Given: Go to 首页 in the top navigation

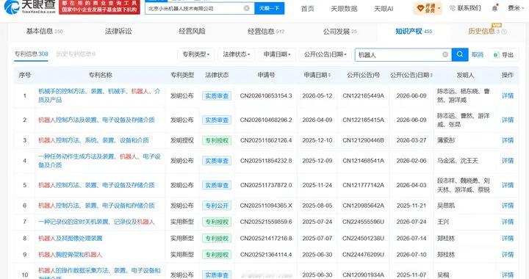Looking at the screenshot, I should pos(307,8).
